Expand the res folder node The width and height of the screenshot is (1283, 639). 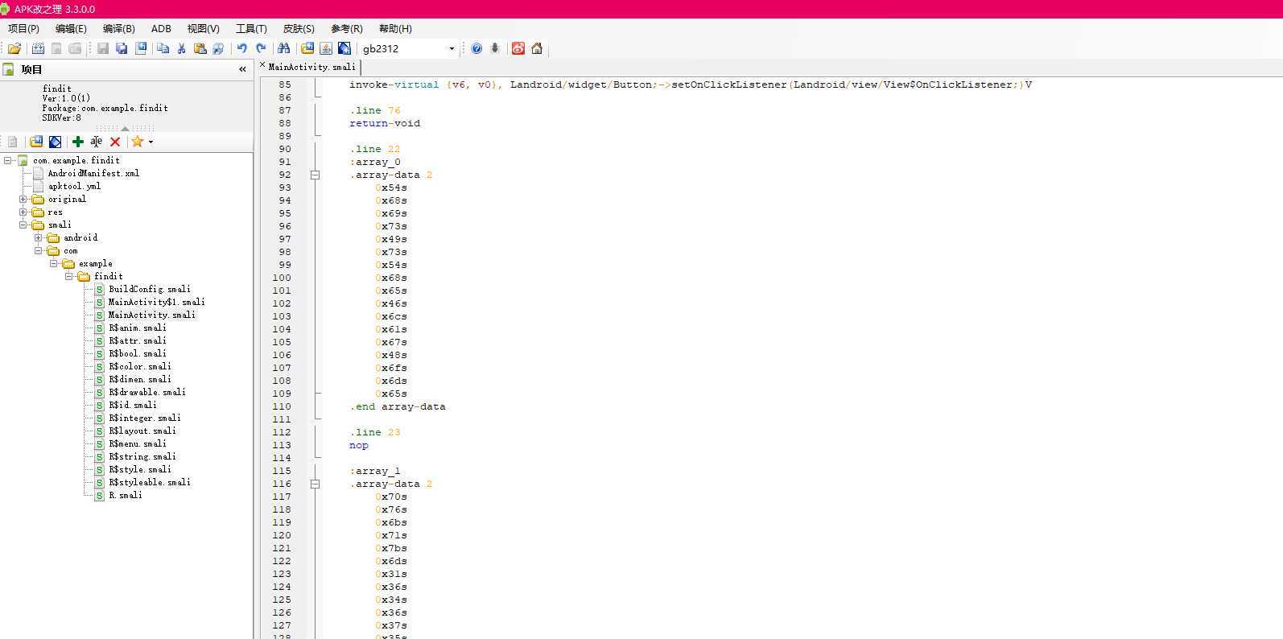click(x=23, y=212)
